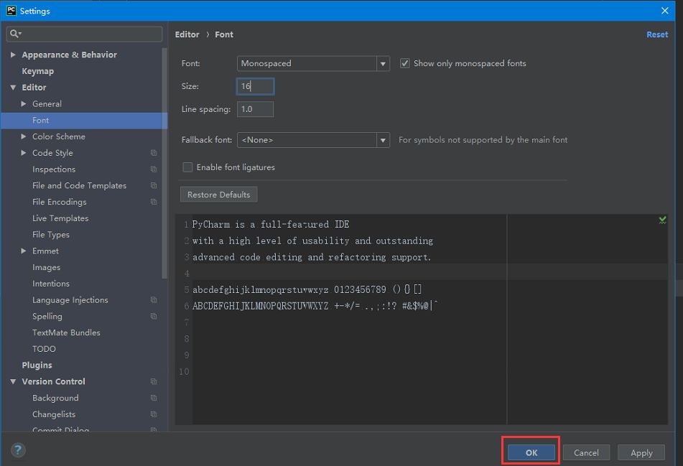Expand the Emmet node
This screenshot has height=466, width=683.
(x=24, y=251)
